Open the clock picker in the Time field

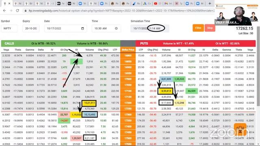[x=116, y=28]
